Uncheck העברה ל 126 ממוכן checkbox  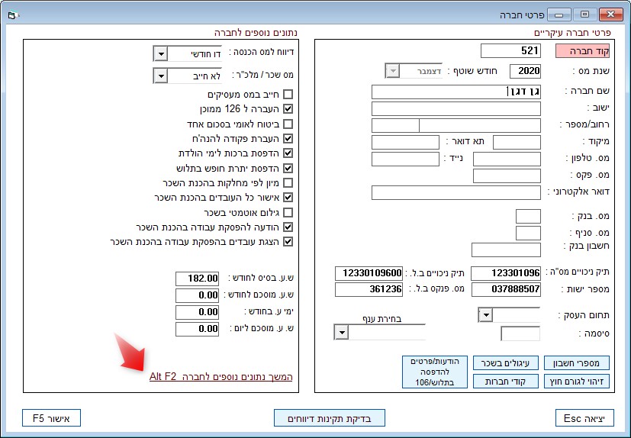click(x=288, y=109)
